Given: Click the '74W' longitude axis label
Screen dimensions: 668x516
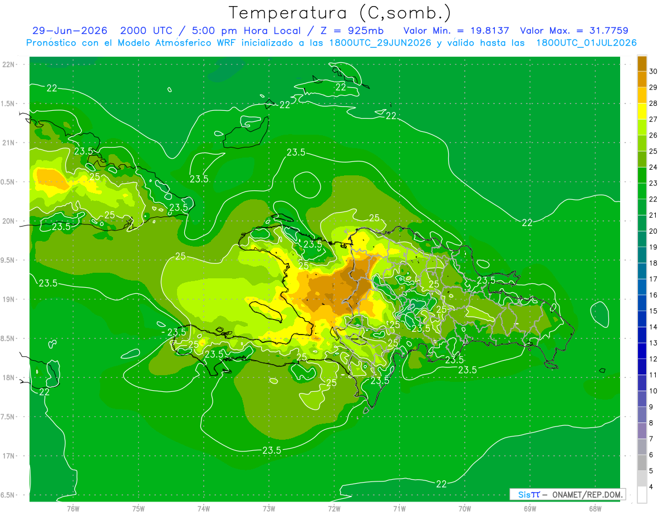Looking at the screenshot, I should [x=204, y=508].
